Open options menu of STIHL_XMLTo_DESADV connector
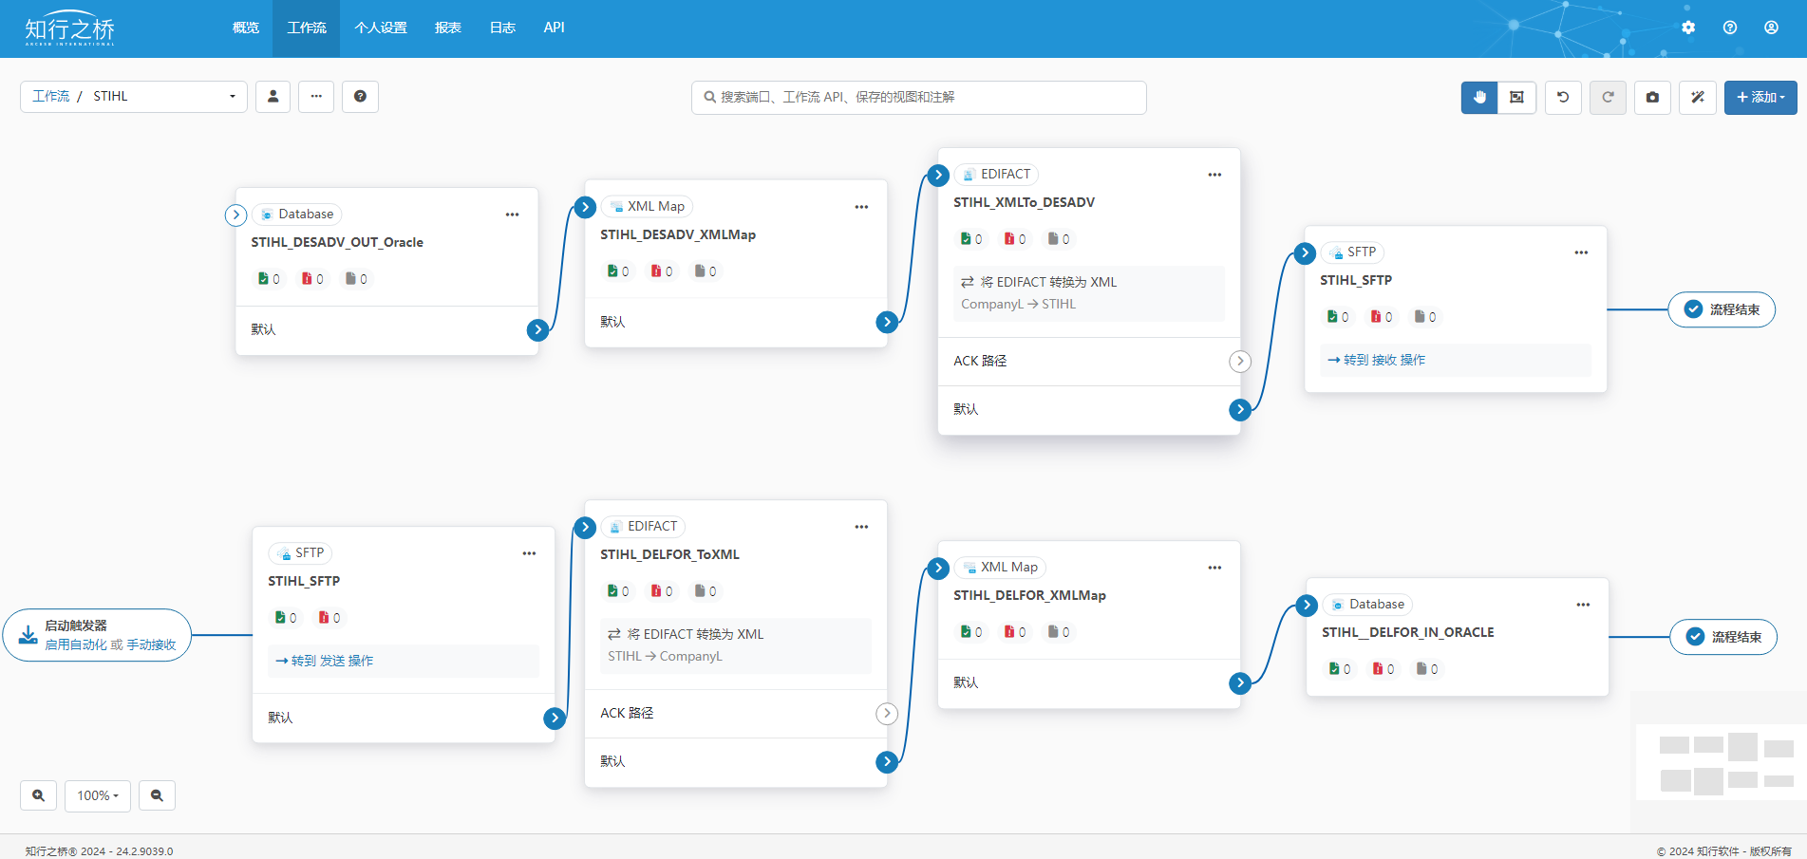Screen dimensions: 1807x859 pyautogui.click(x=1215, y=175)
